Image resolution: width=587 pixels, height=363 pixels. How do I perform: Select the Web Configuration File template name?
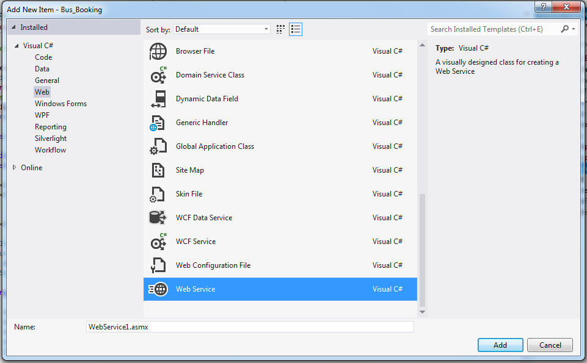click(x=213, y=265)
